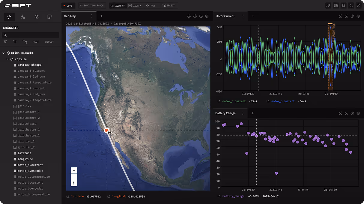Toggle dark mode with moon icon
The width and height of the screenshot is (364, 204).
[x=351, y=5]
